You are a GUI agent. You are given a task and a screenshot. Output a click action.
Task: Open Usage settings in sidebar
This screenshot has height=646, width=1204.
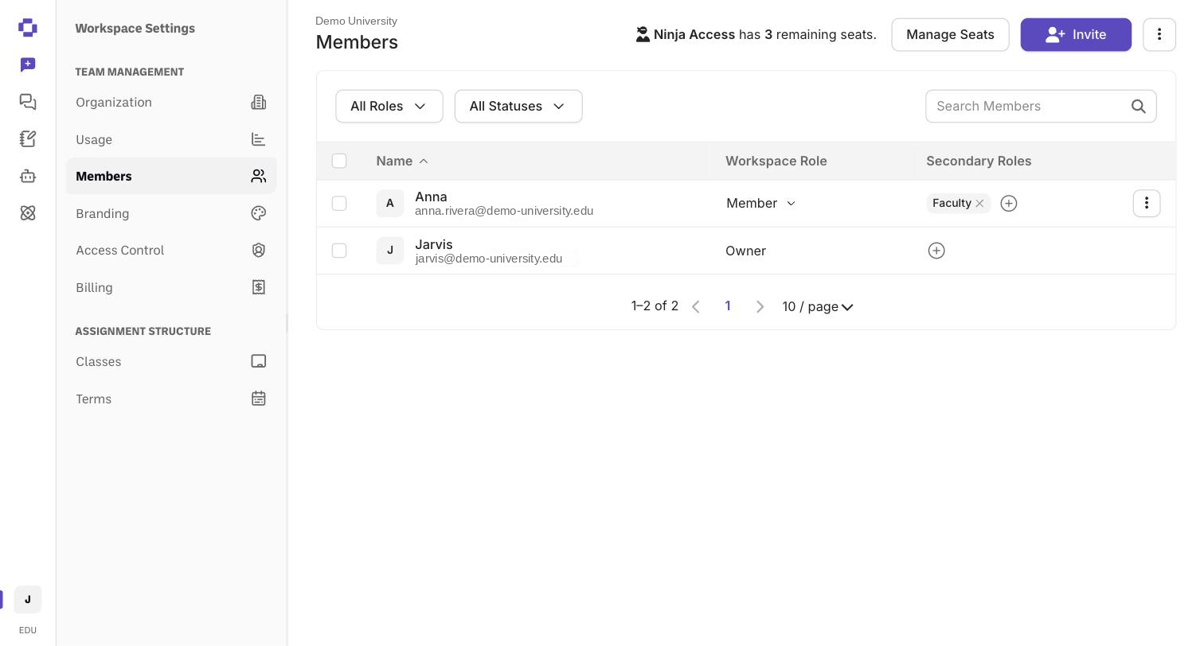click(171, 139)
